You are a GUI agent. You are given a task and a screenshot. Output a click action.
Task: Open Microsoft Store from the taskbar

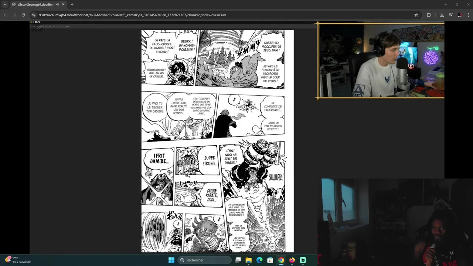click(270, 260)
